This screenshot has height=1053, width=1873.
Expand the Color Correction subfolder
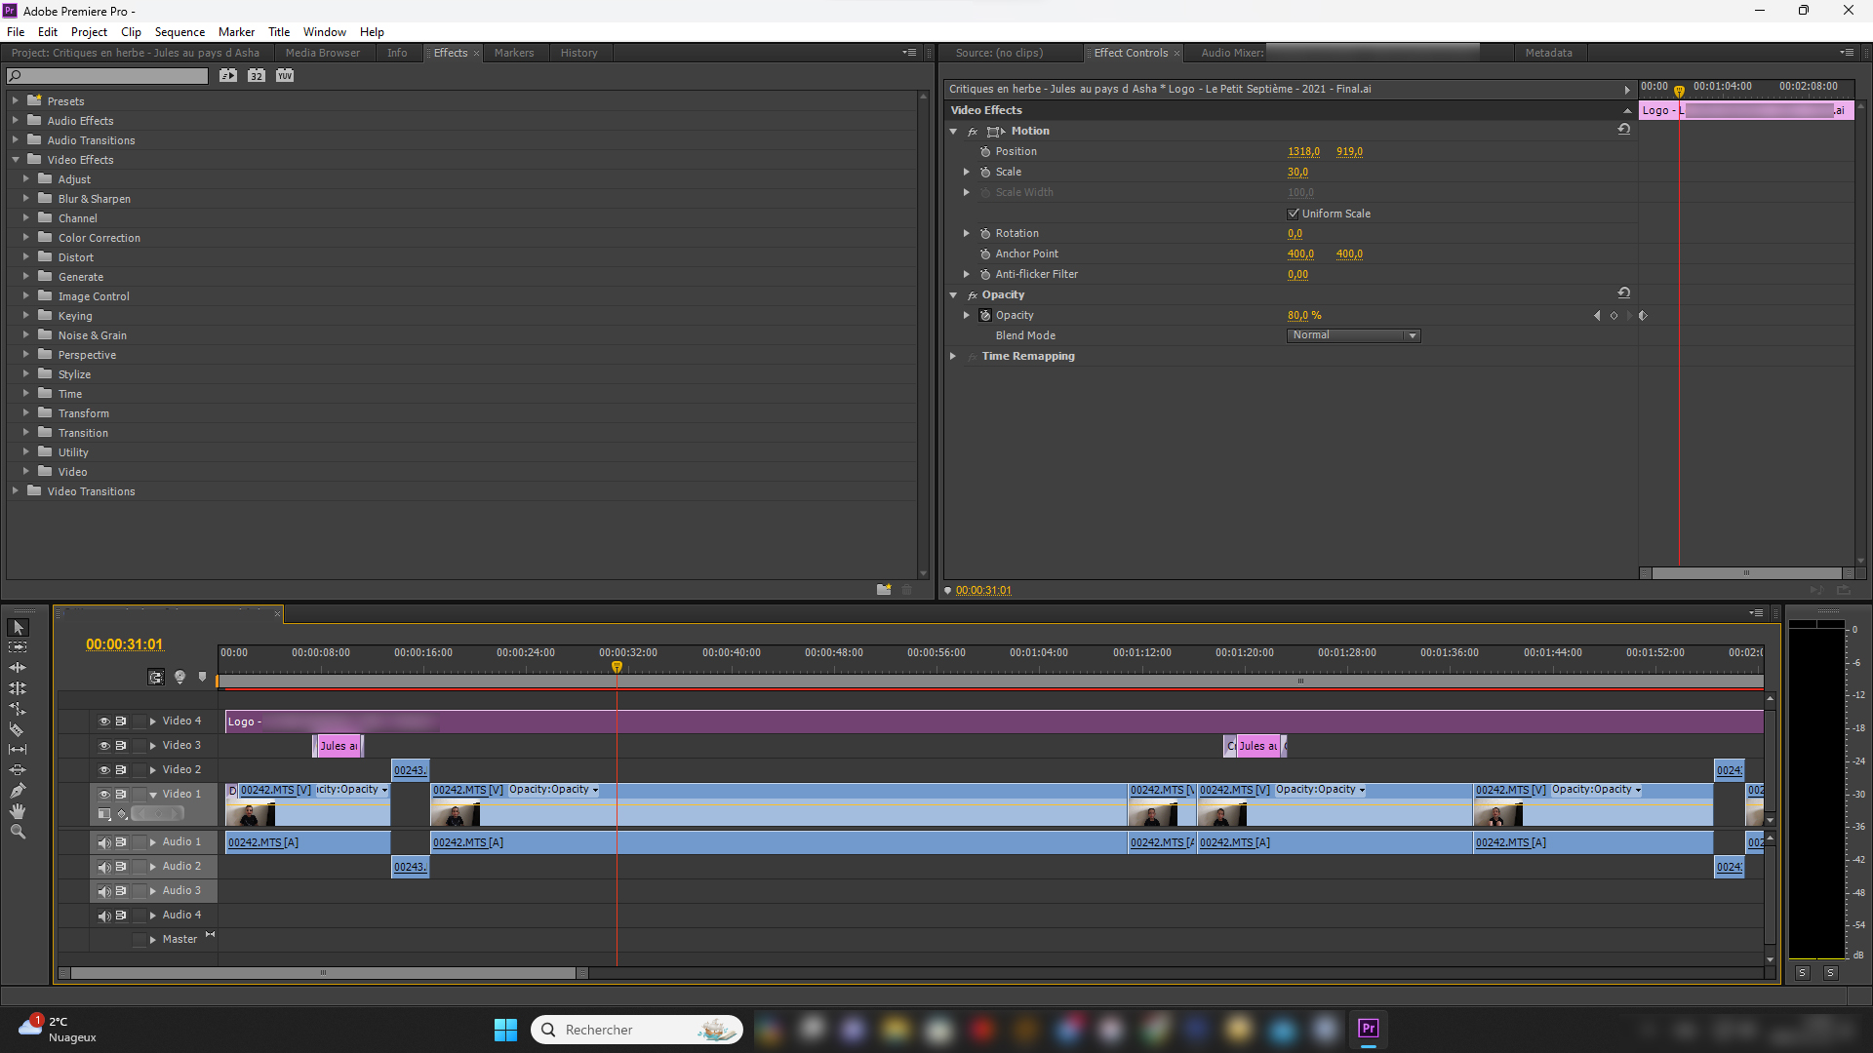(x=26, y=237)
